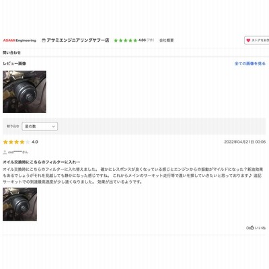
Task: Add store to favorites via ストアをお気に入り button
Action: (x=257, y=40)
